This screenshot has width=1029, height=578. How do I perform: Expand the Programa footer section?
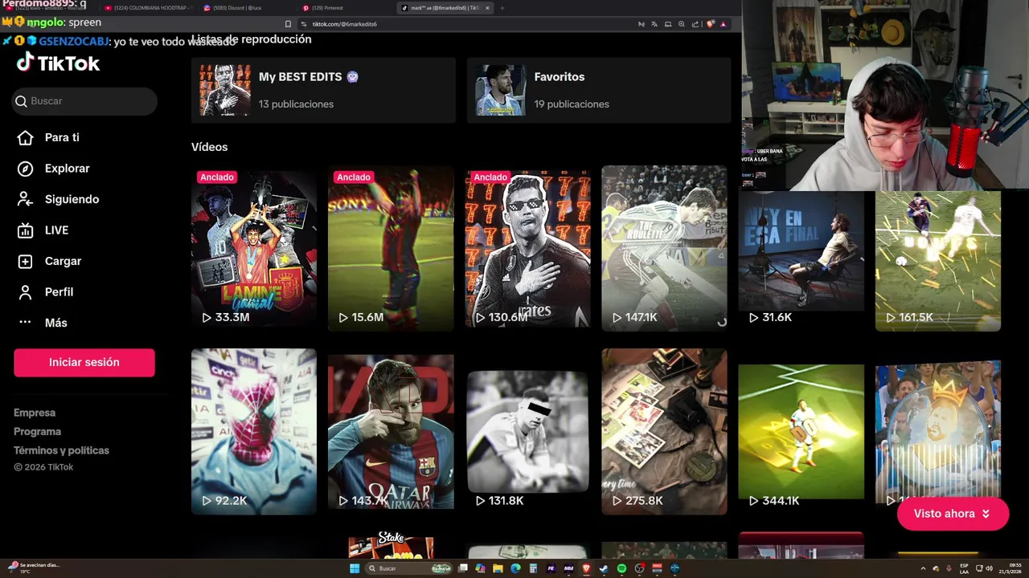click(37, 431)
